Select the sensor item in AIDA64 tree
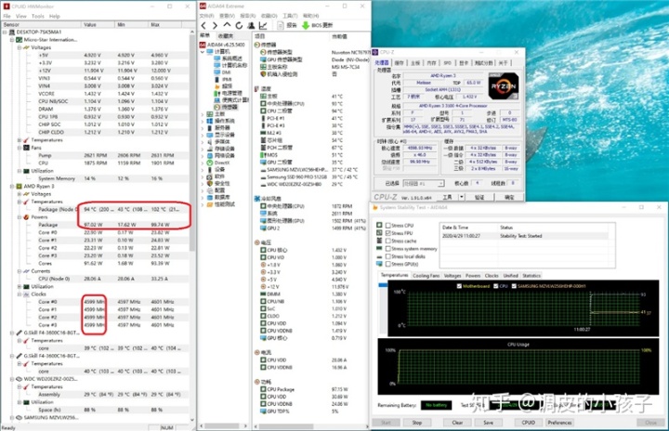The image size is (669, 431). click(225, 107)
